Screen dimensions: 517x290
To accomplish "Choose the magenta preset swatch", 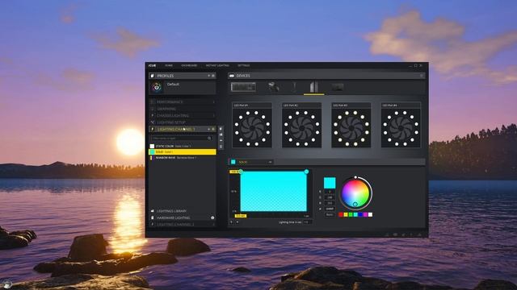I will [x=365, y=215].
